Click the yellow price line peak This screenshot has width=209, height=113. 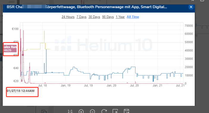(x=44, y=31)
